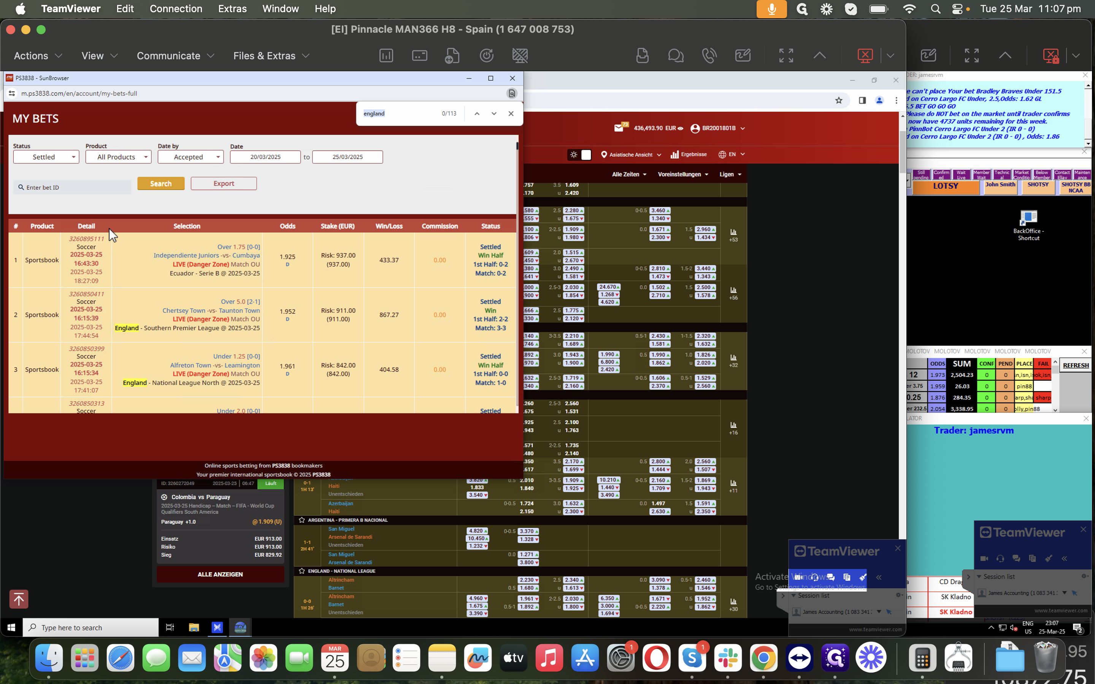Open Ergebnisse results link
The width and height of the screenshot is (1095, 684).
[689, 154]
